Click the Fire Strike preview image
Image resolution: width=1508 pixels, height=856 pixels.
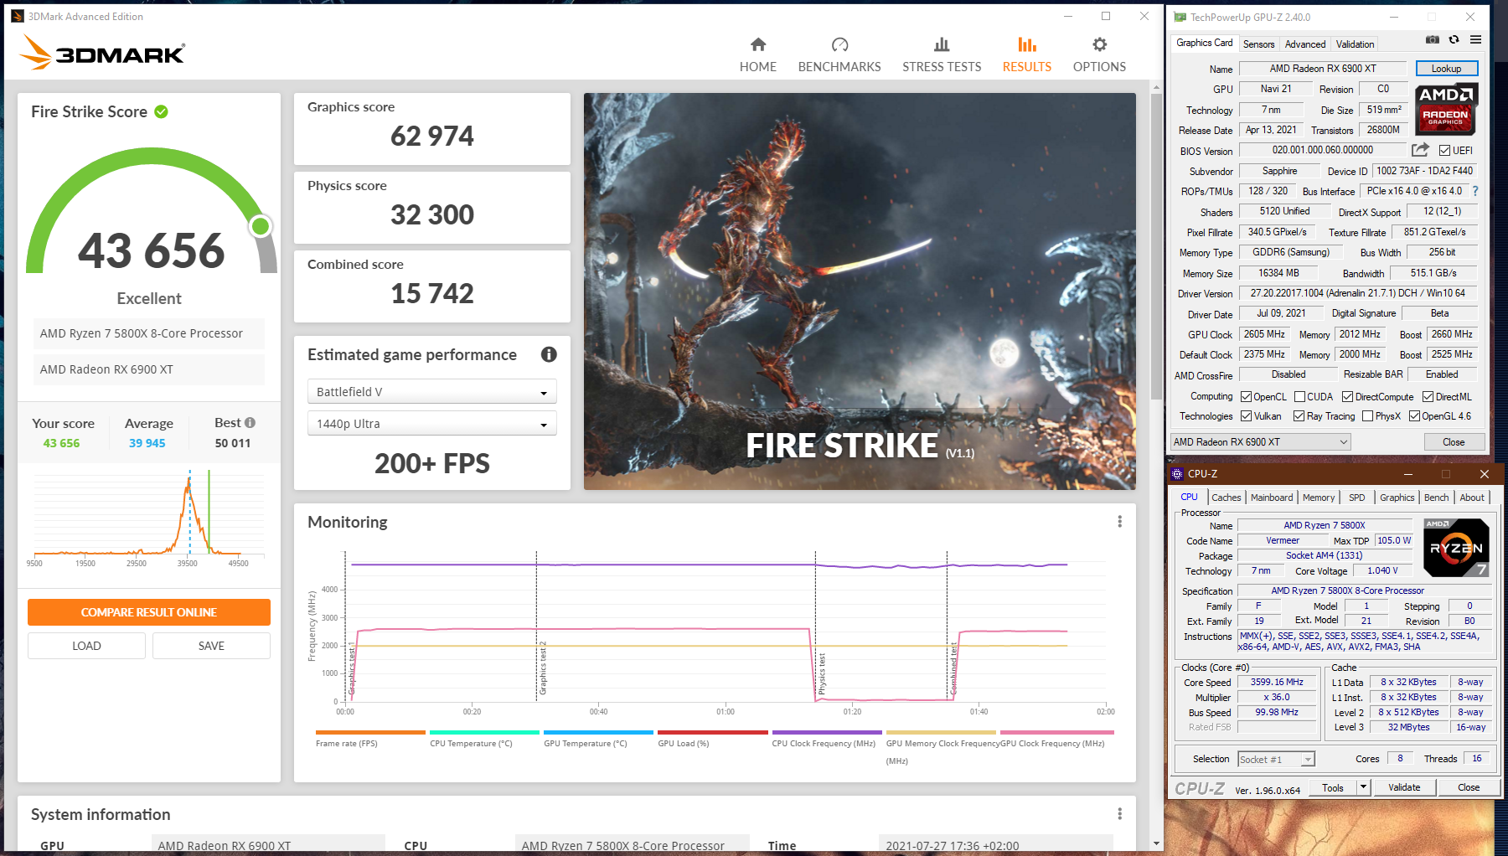tap(860, 291)
